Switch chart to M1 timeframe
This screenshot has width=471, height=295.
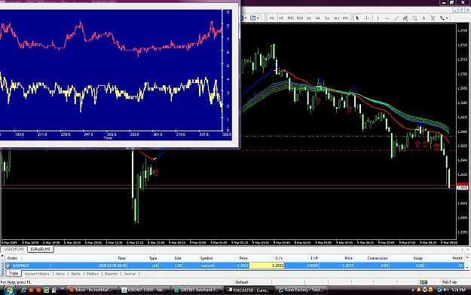coord(272,18)
